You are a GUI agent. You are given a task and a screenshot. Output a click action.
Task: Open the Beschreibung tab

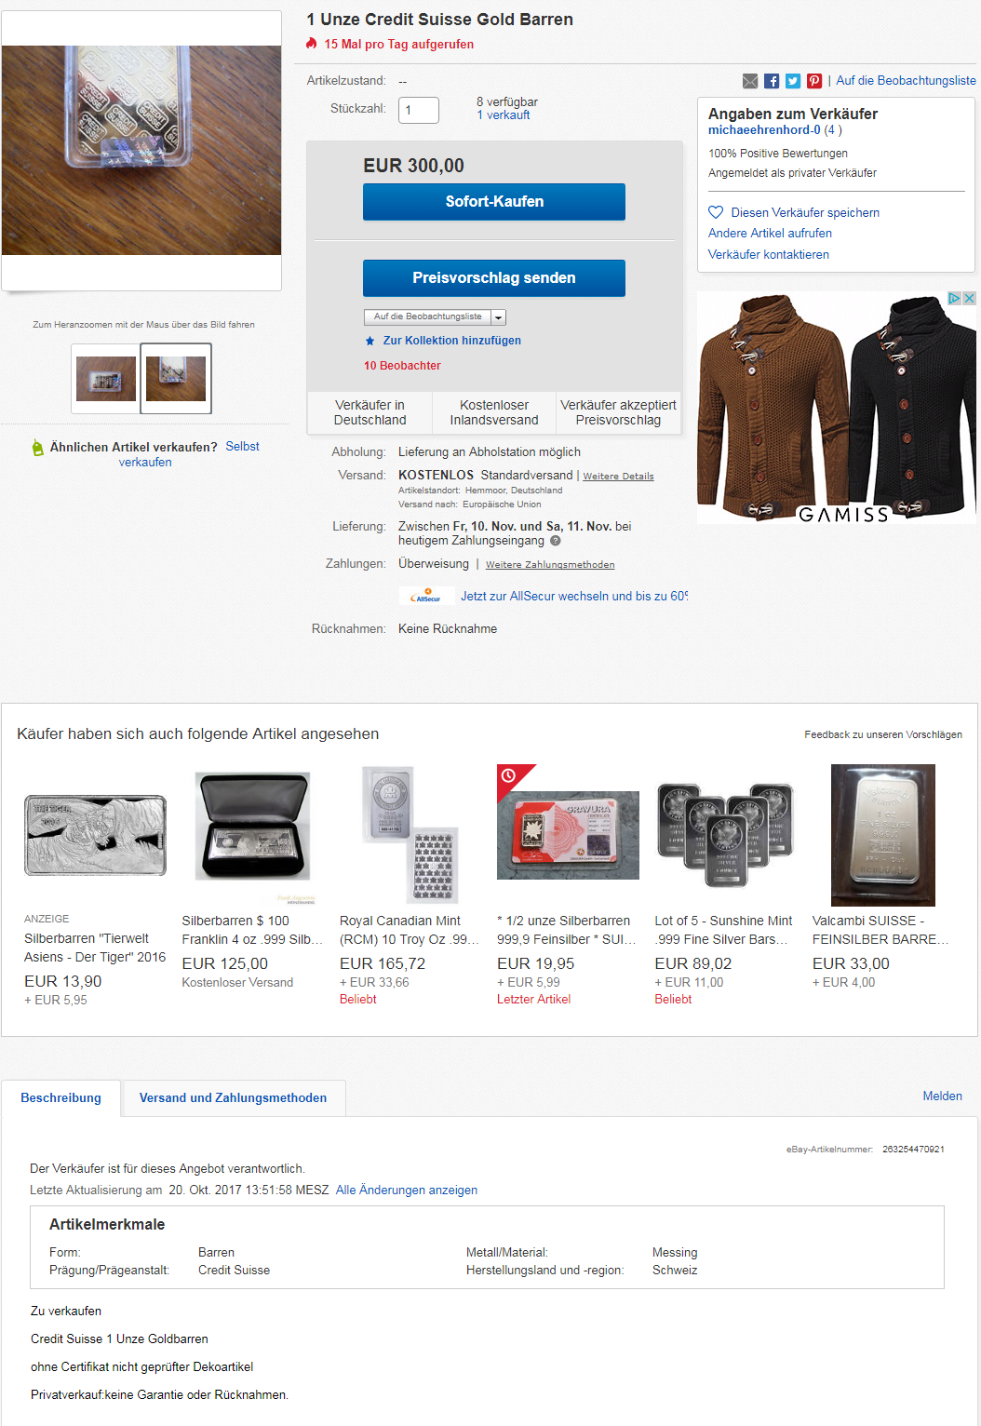click(60, 1098)
